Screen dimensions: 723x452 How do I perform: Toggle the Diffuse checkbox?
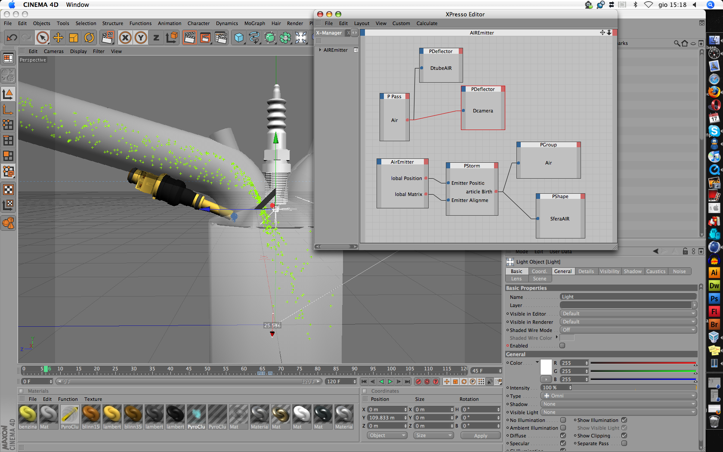pyautogui.click(x=563, y=436)
